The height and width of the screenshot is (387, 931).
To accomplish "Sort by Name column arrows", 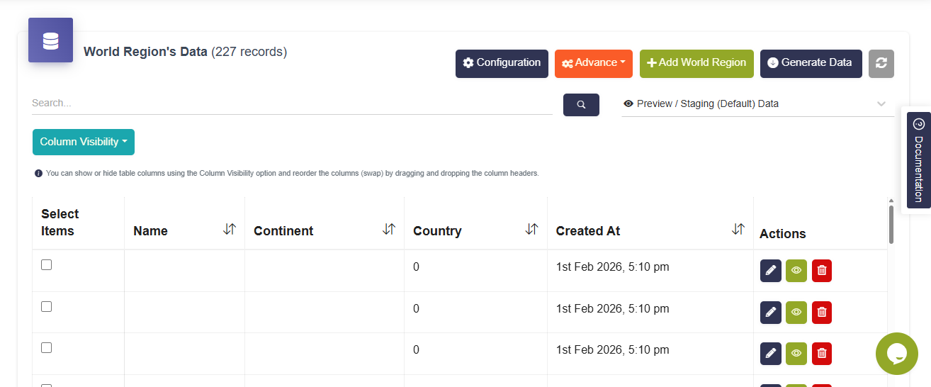I will (230, 229).
